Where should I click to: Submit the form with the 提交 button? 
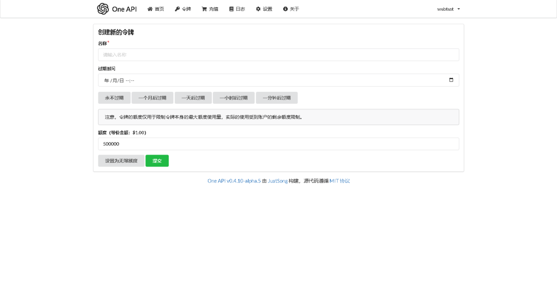157,160
